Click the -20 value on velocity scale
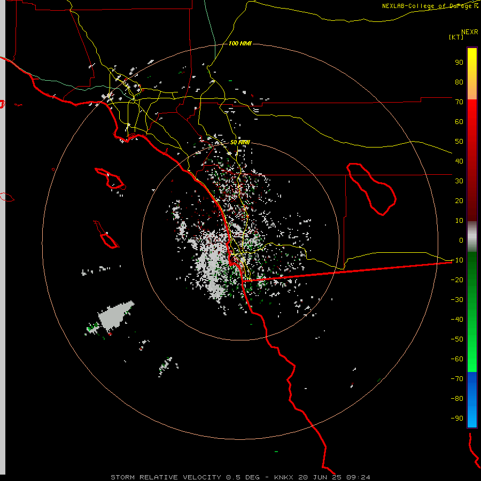This screenshot has width=481, height=481. pyautogui.click(x=457, y=280)
